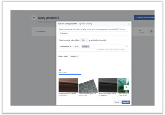Screen dimensions: 165x115
Task: Open the Vybrat dropdown next to Přidat další
Action: pos(74,56)
